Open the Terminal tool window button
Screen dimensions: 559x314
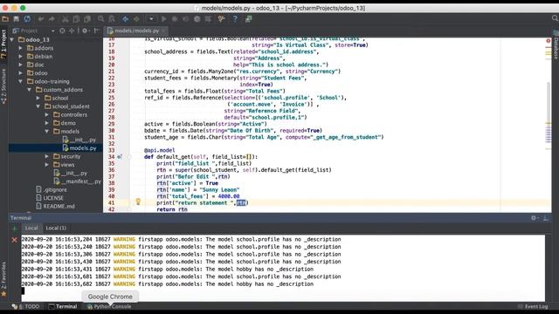pos(63,306)
